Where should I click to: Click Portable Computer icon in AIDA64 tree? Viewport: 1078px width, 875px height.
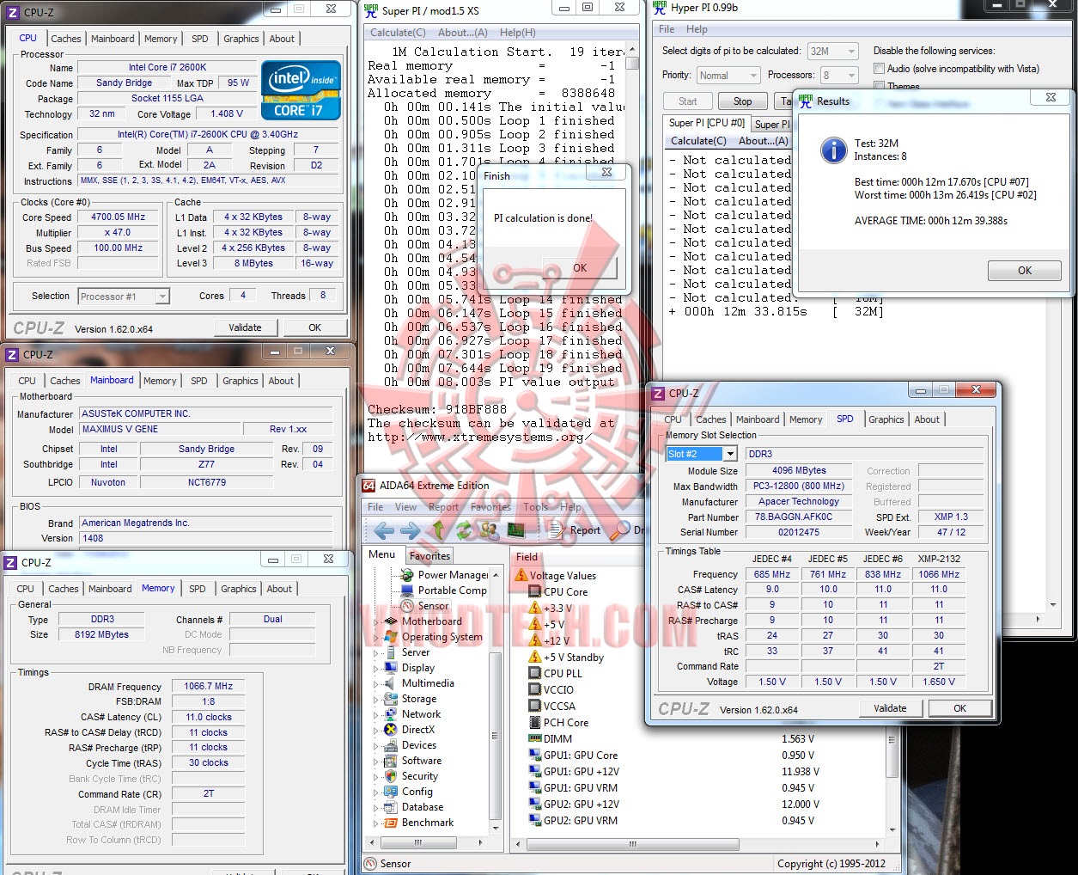[408, 590]
